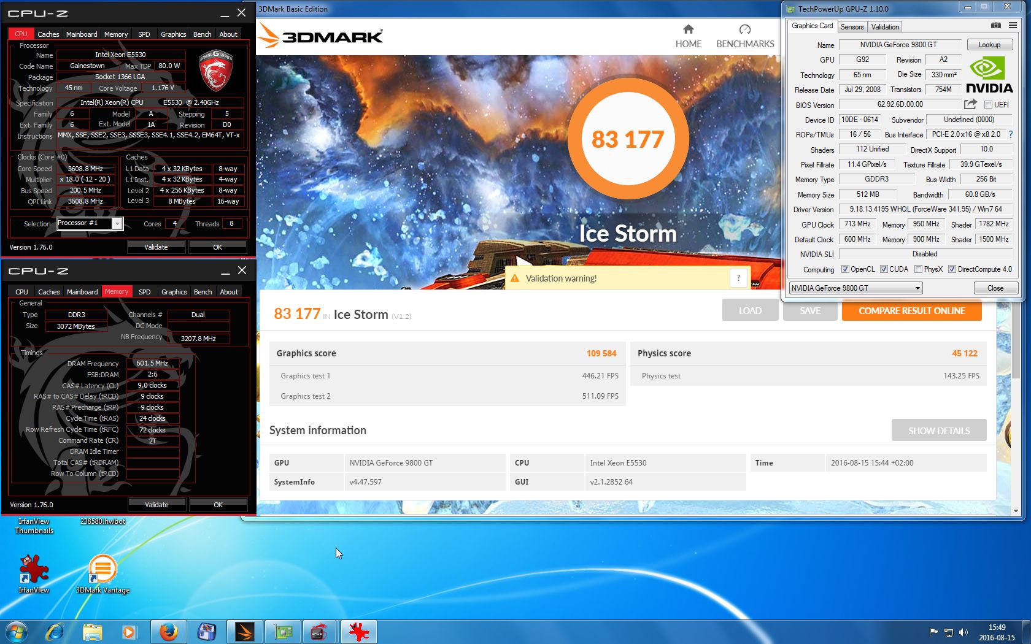
Task: Click the 3DMark vertical scrollbar down arrow
Action: (x=1016, y=510)
